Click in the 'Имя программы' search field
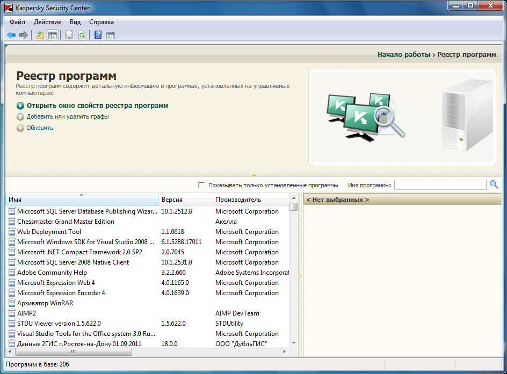This screenshot has height=374, width=507. tap(440, 185)
